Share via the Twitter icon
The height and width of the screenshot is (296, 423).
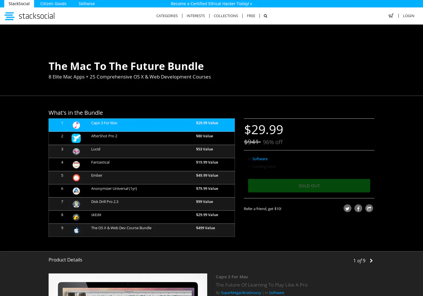point(347,208)
